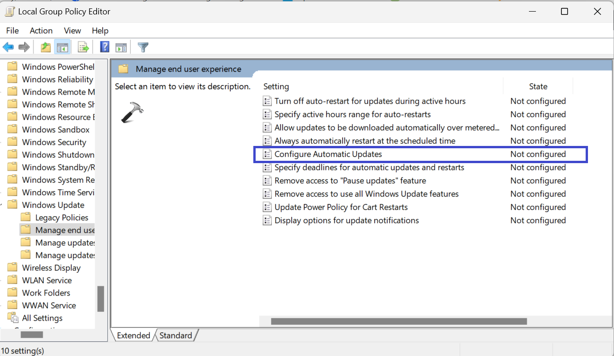The height and width of the screenshot is (356, 614).
Task: Switch to the Standard tab
Action: pos(176,336)
